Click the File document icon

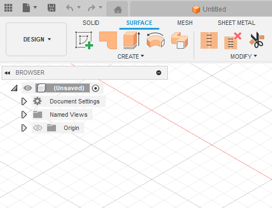(26, 8)
